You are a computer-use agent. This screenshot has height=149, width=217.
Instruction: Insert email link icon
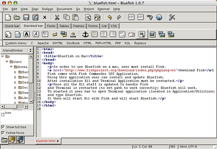132,34
